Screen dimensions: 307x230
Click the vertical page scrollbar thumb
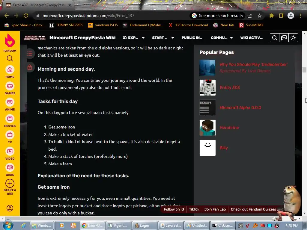[304, 70]
